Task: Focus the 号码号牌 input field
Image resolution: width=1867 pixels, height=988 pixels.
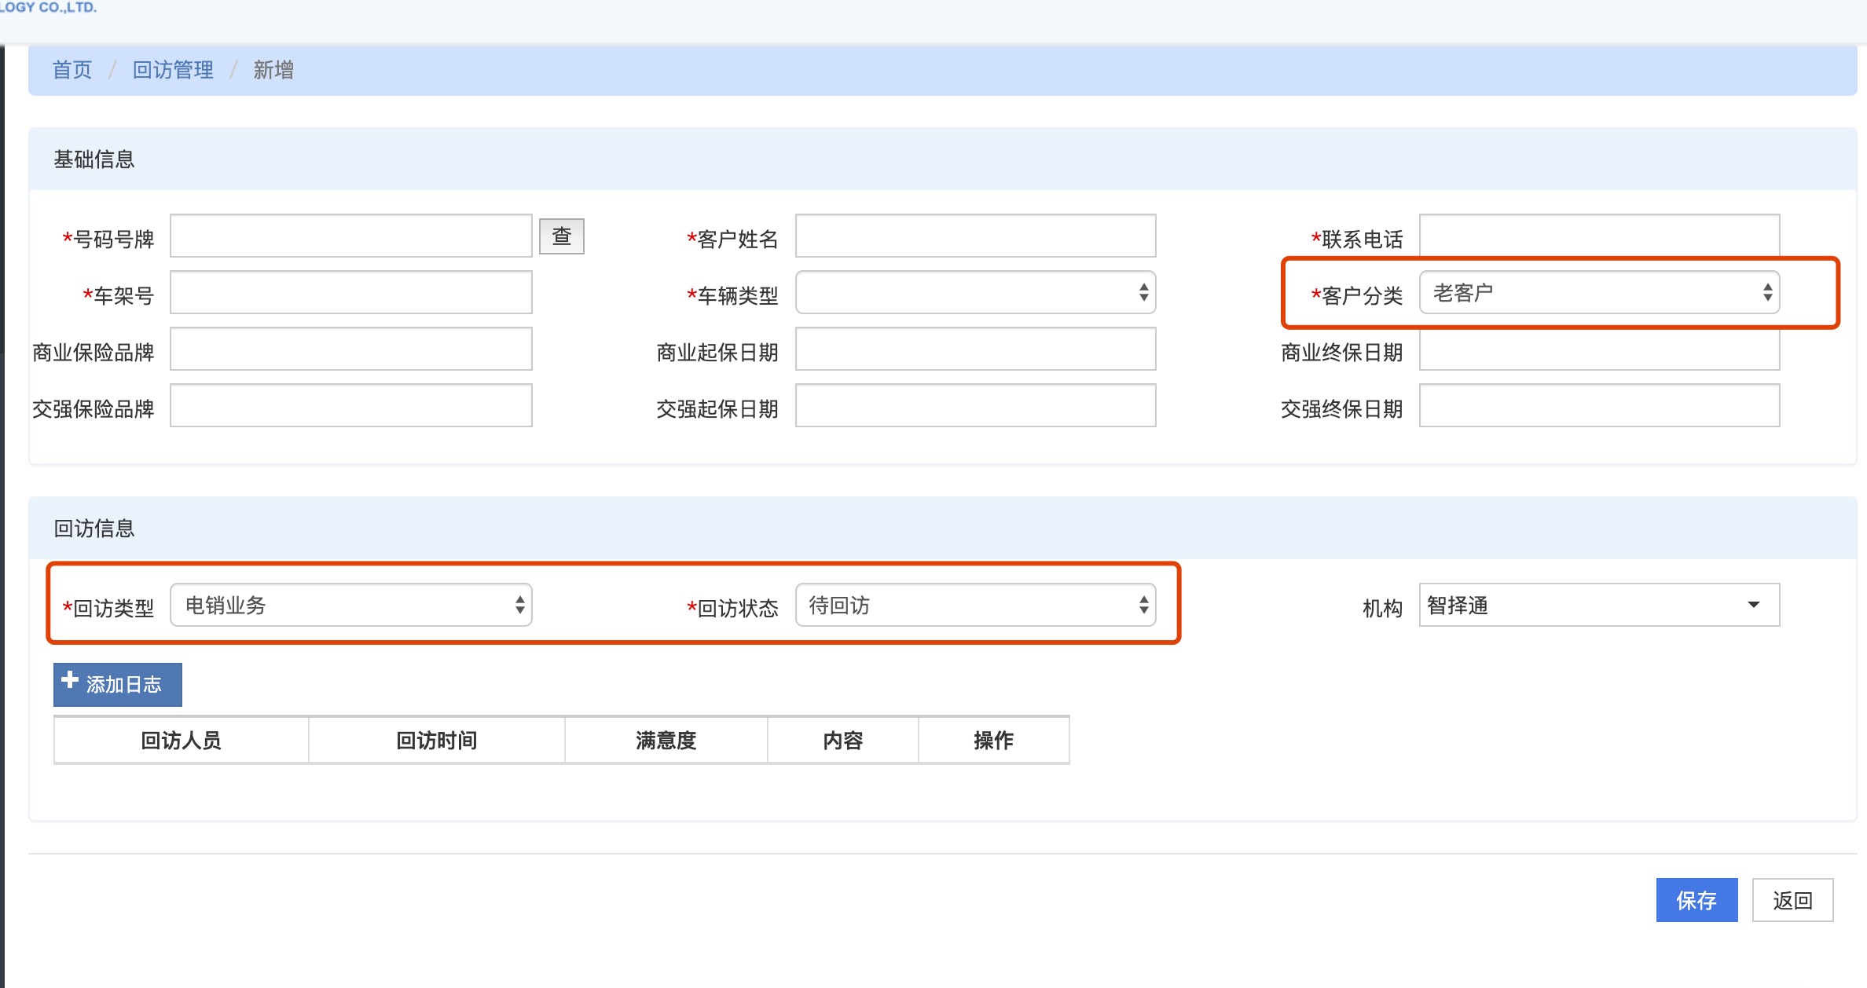Action: [x=350, y=236]
